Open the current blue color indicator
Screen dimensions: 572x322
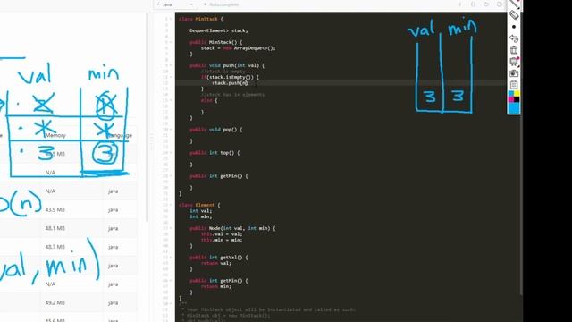click(x=514, y=108)
